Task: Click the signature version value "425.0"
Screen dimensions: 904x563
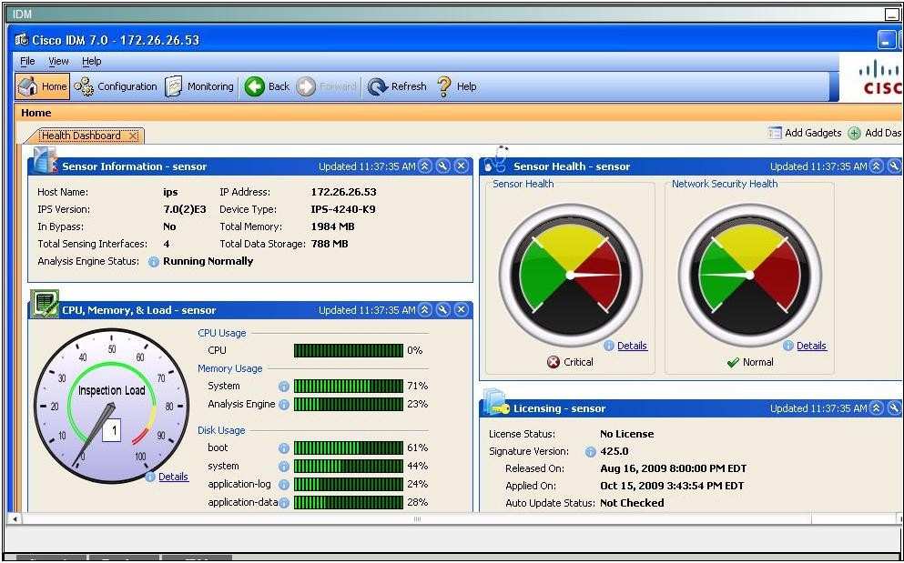Action: tap(614, 451)
